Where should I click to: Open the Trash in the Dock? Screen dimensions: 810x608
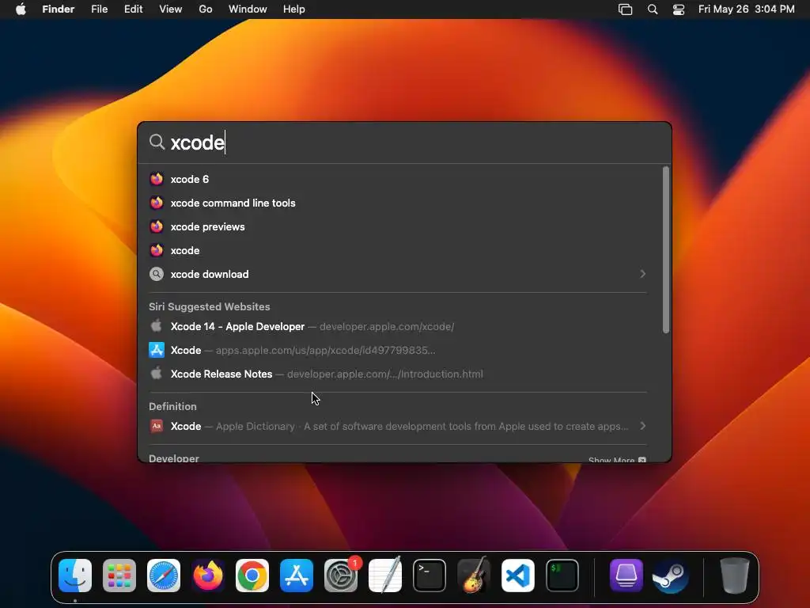pos(734,576)
